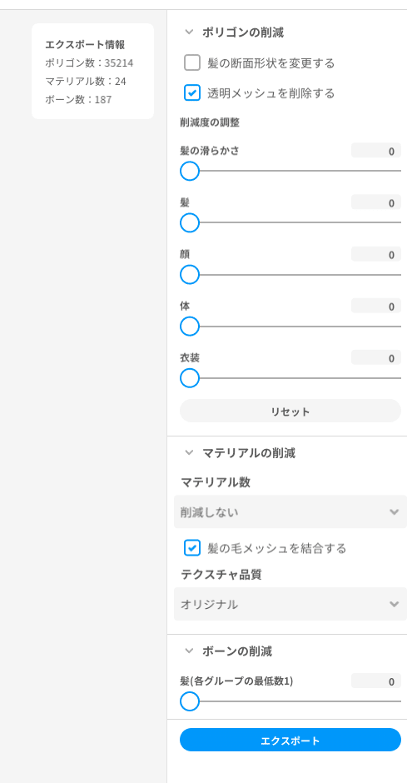
Task: Open the マテリアル数 dropdown
Action: pyautogui.click(x=290, y=511)
